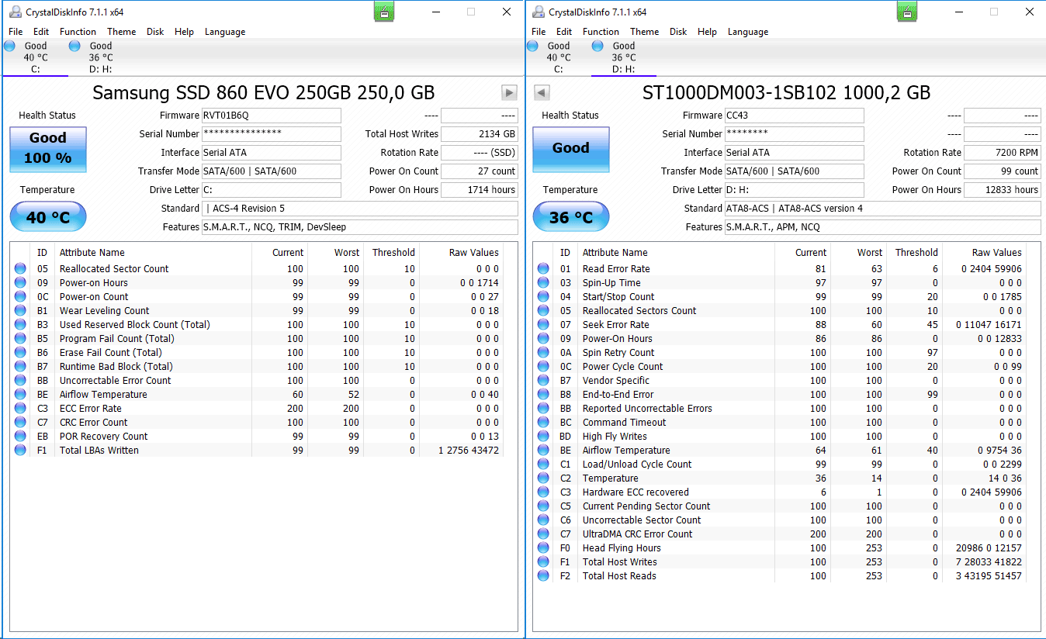Click status orb for Command Timeout row
The width and height of the screenshot is (1046, 639).
click(x=543, y=423)
